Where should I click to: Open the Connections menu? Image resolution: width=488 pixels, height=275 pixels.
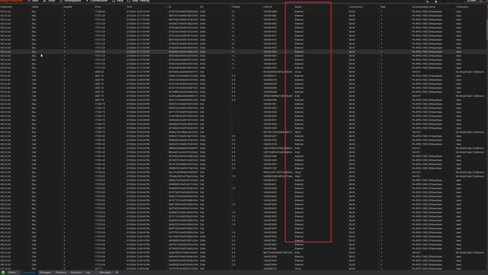click(99, 1)
